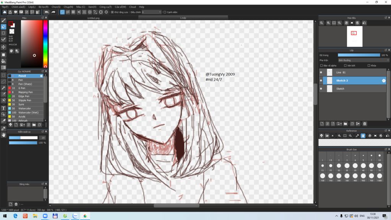
Task: Enable the radial snap guide
Action: click(84, 12)
